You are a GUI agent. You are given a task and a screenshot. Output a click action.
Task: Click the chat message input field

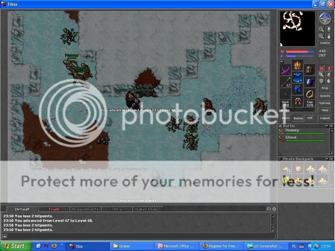[x=141, y=236]
